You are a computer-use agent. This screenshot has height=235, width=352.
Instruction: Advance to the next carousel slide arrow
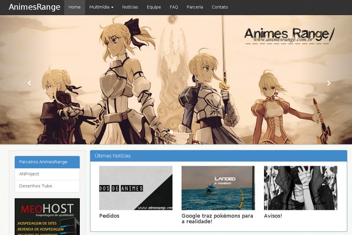click(x=329, y=83)
